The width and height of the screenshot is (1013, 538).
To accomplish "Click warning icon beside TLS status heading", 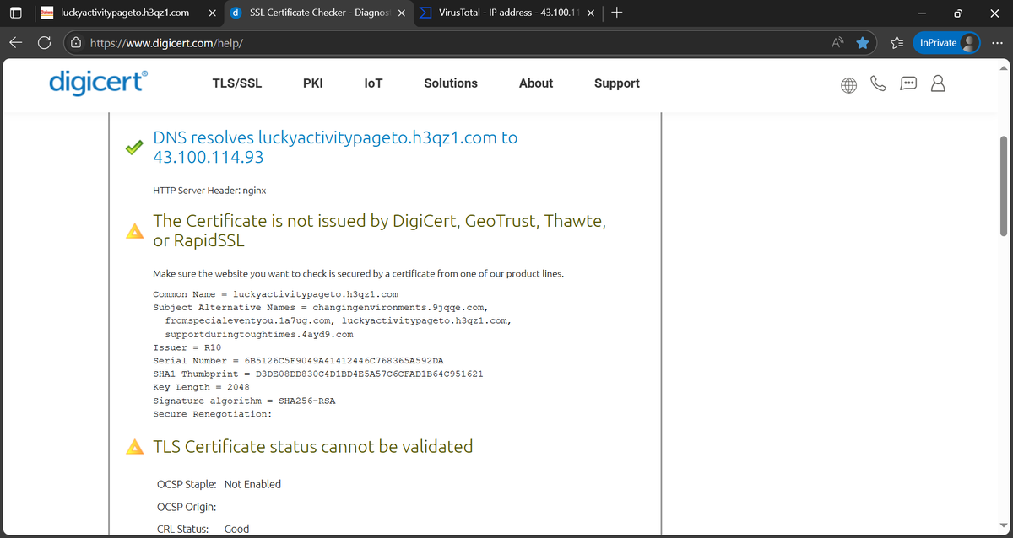I will click(134, 448).
